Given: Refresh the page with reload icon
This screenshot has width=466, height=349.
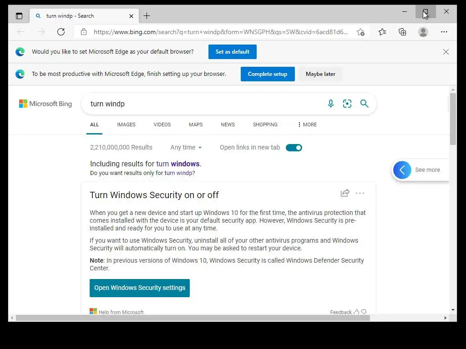Looking at the screenshot, I should pos(61,32).
